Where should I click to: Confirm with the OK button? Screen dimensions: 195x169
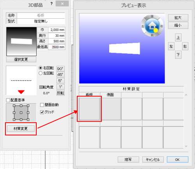click(177, 160)
